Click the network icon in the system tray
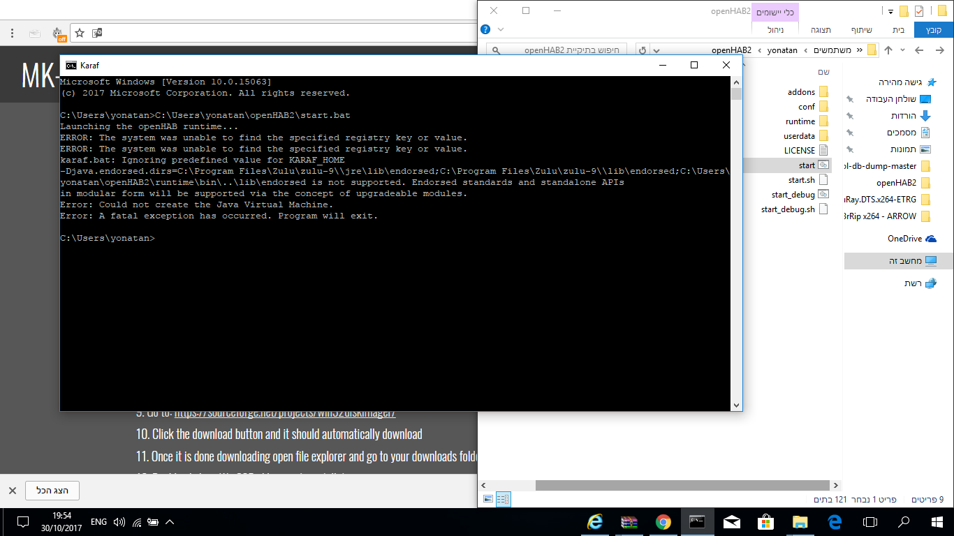Image resolution: width=954 pixels, height=536 pixels. pos(137,522)
